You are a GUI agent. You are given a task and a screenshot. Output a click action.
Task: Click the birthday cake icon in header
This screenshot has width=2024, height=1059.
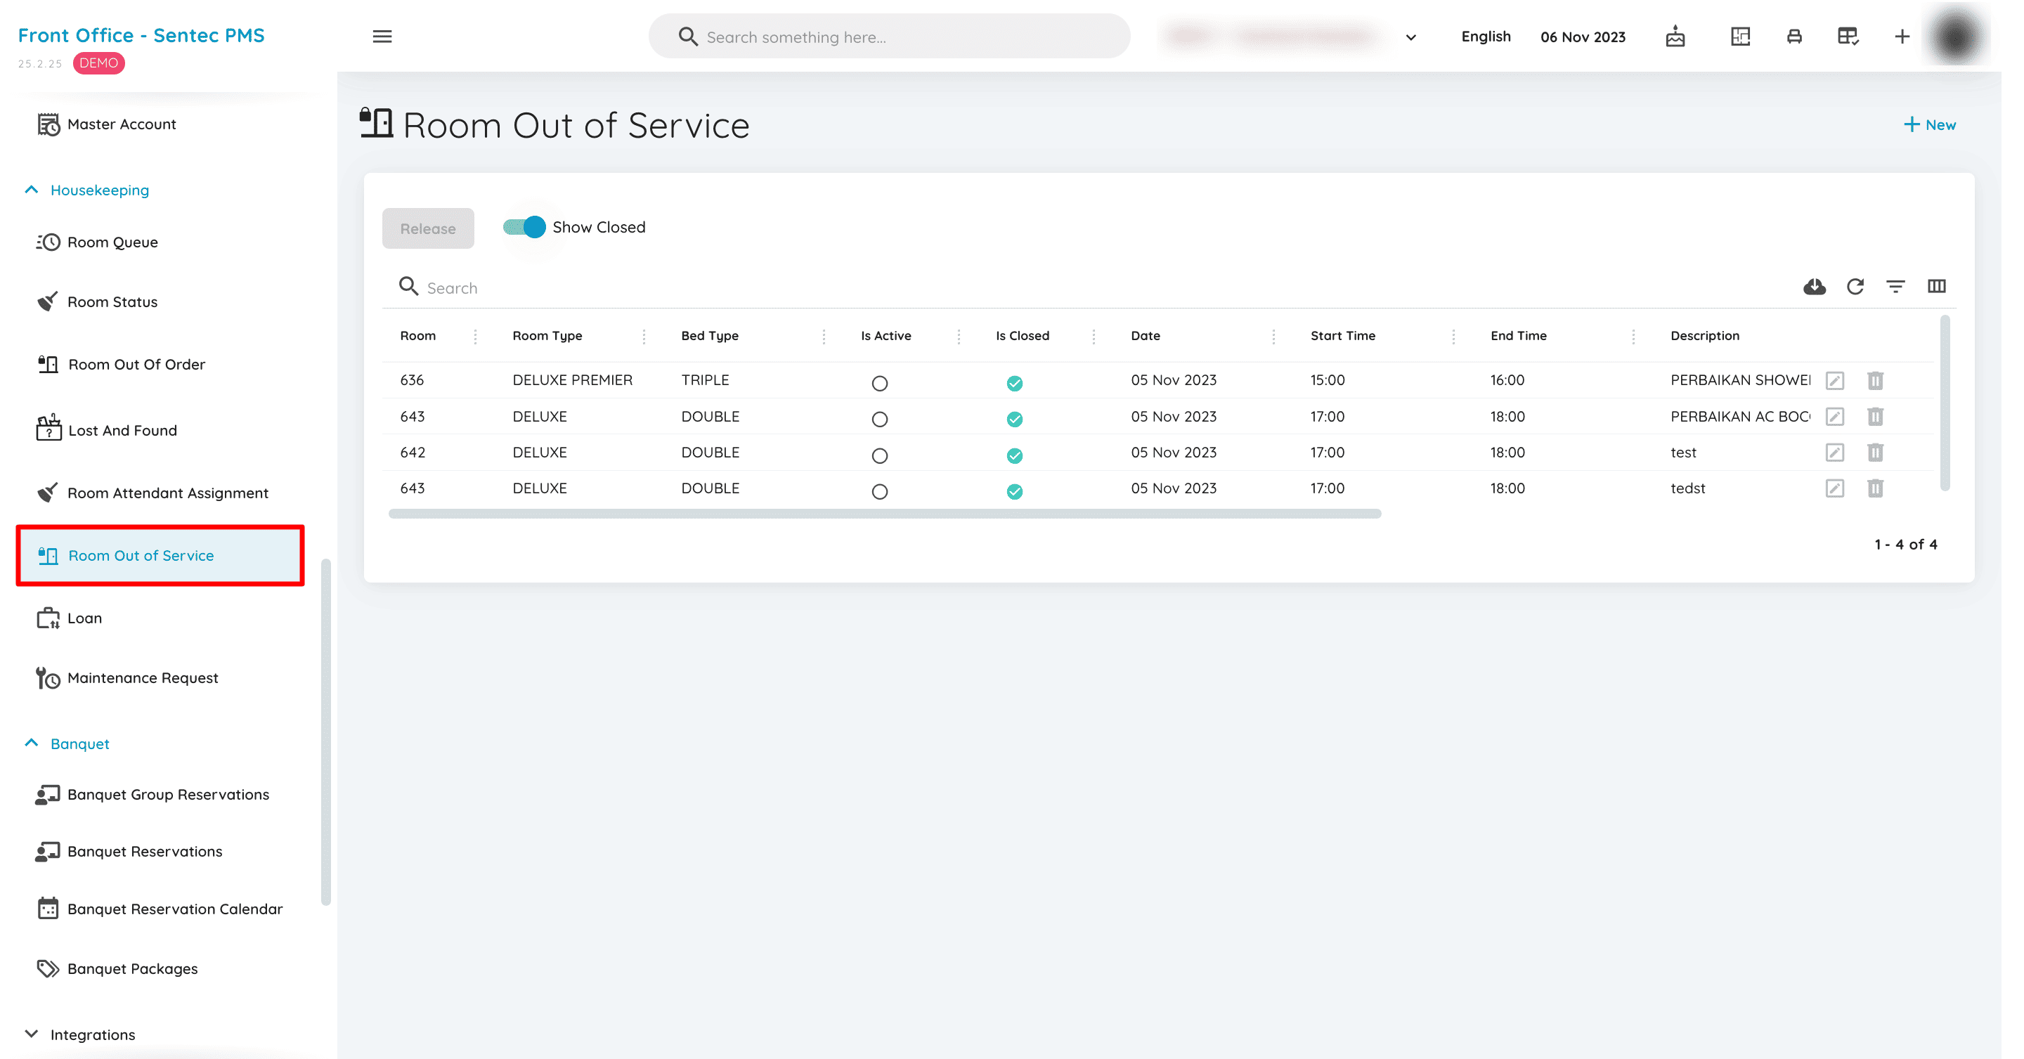click(1674, 36)
